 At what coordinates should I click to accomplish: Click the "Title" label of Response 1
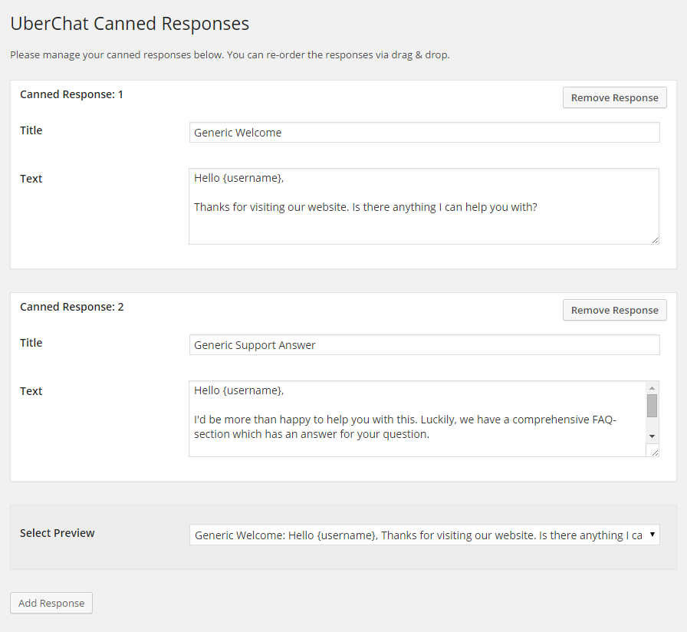[31, 130]
